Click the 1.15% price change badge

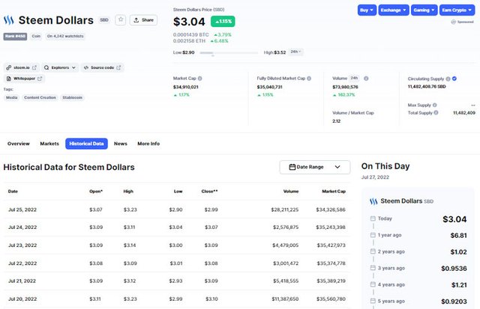223,22
